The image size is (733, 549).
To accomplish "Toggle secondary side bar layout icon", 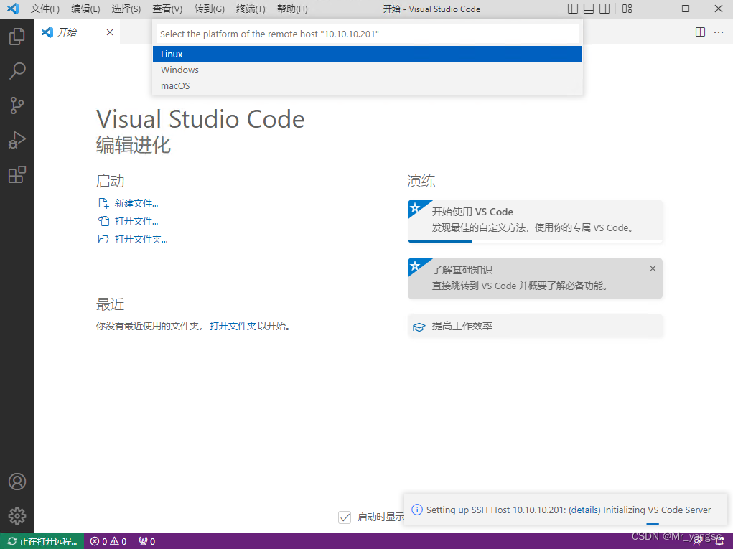I will coord(604,9).
